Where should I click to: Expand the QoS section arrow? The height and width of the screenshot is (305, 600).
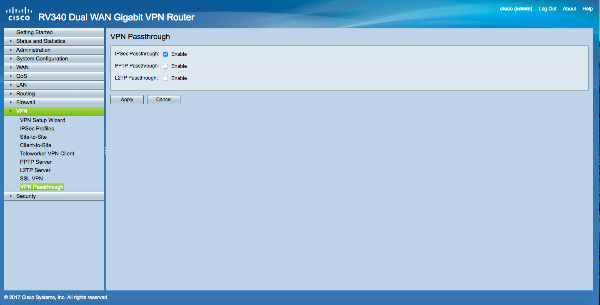11,76
